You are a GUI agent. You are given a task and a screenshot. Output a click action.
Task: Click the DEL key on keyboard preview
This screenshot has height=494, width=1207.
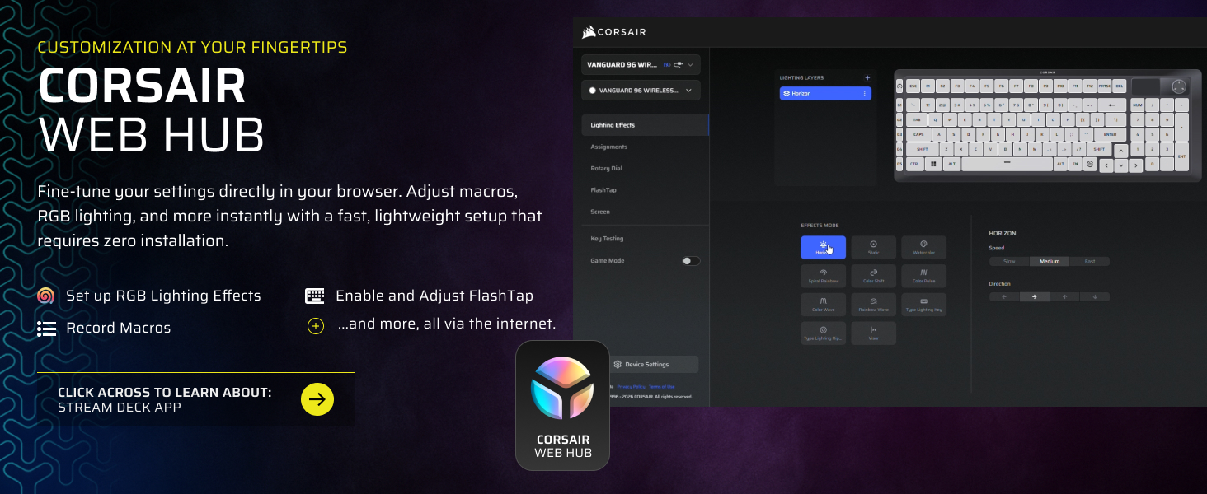click(1120, 86)
